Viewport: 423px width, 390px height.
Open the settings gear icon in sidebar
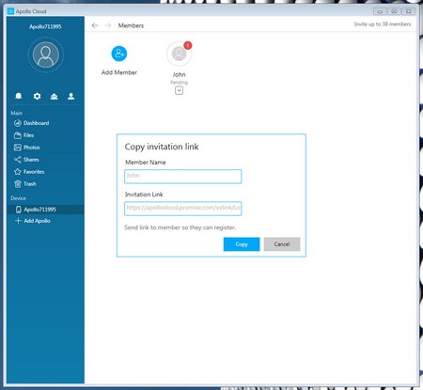tap(37, 96)
